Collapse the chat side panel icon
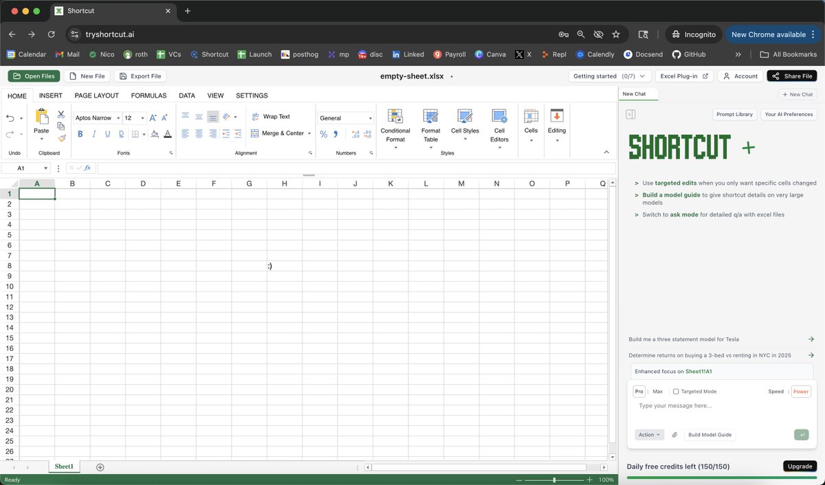 coord(630,115)
